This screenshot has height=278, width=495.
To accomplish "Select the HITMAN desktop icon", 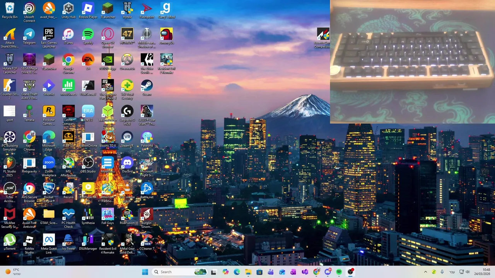I will pos(127,37).
